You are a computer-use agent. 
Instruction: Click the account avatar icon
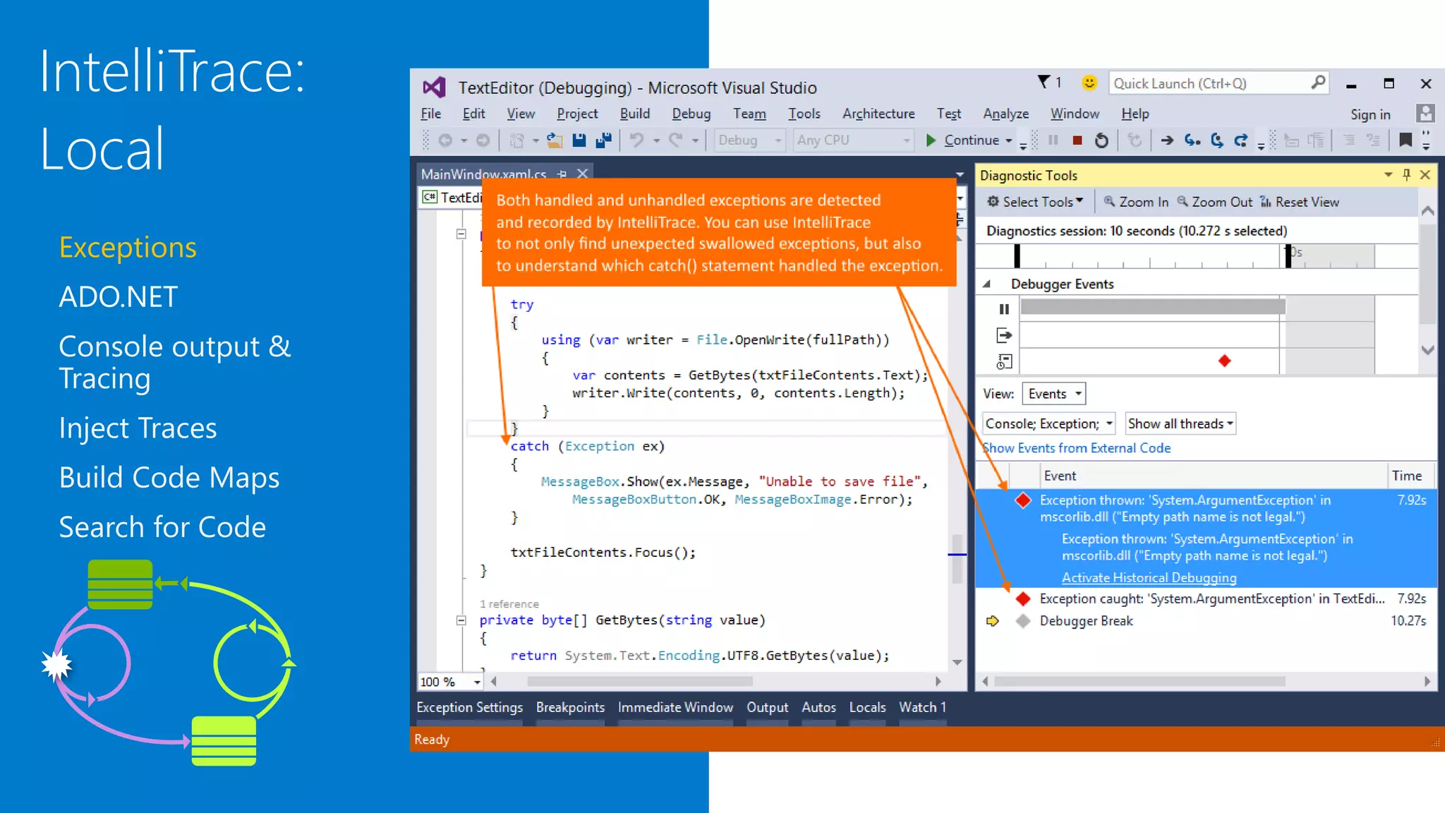pos(1425,114)
